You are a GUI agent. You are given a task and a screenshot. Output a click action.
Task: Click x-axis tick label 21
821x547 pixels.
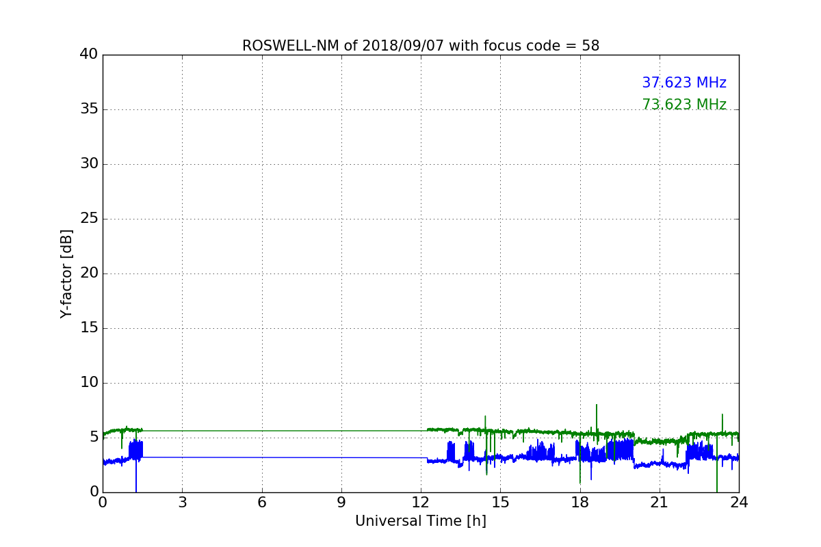pyautogui.click(x=660, y=503)
